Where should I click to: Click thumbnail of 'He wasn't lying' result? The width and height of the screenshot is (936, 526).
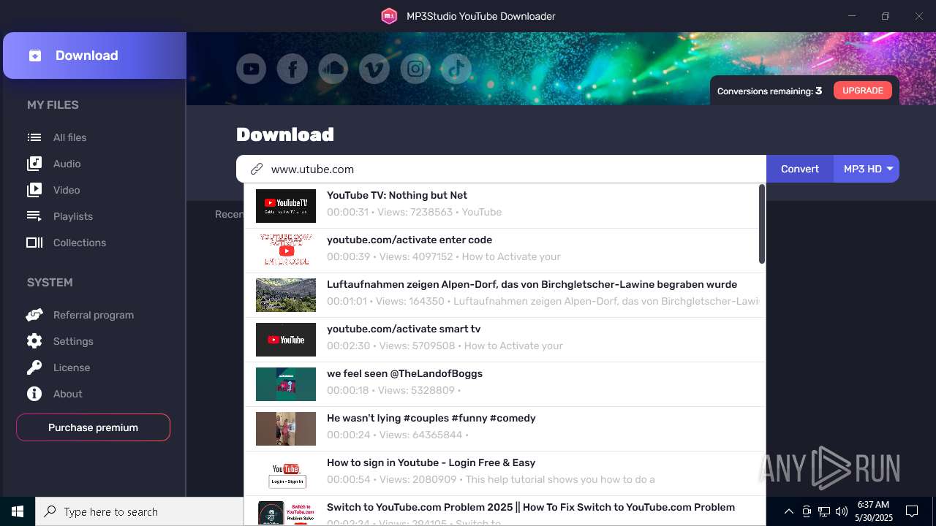tap(286, 429)
